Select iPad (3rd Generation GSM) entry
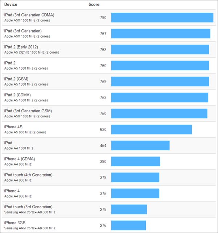Screen dimensions: 218x233 (28, 111)
